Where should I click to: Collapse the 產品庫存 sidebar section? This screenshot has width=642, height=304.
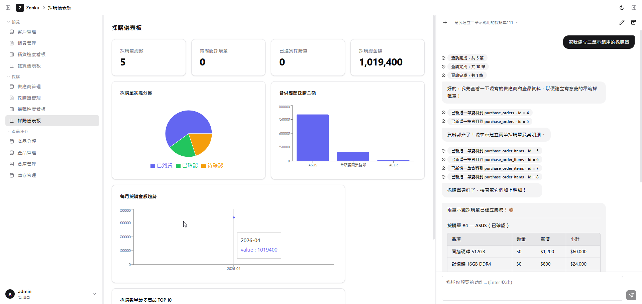pos(18,131)
